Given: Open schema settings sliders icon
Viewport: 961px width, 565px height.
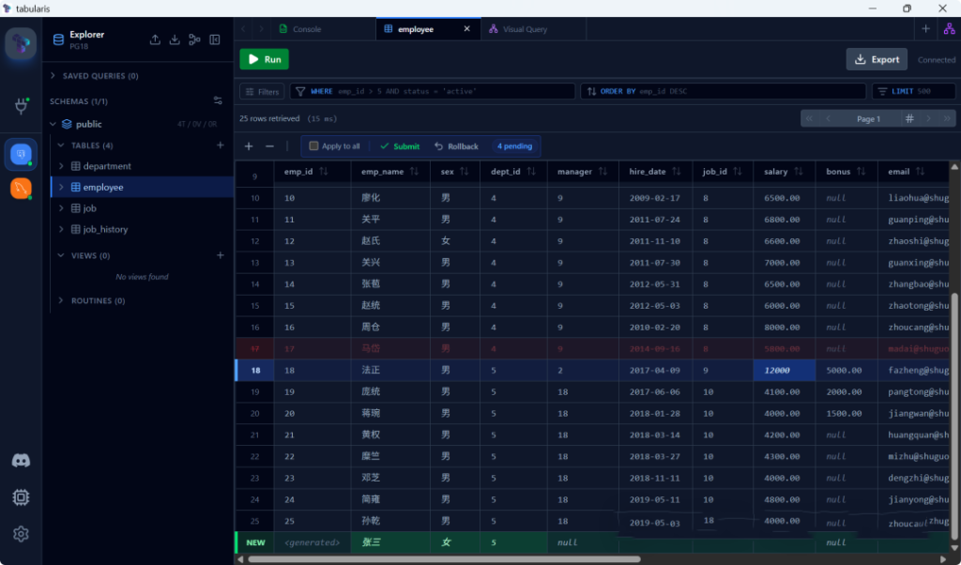Looking at the screenshot, I should (x=218, y=101).
